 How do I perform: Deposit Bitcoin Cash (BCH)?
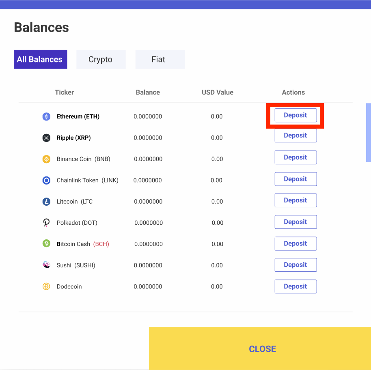click(296, 243)
